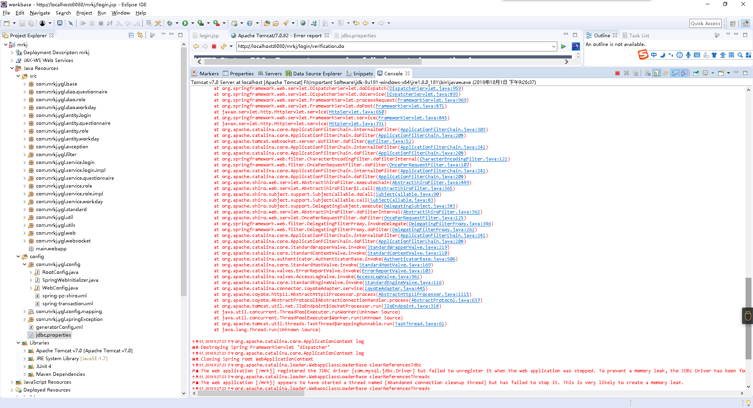Collapse the config source folder
753x408 pixels.
[x=18, y=257]
